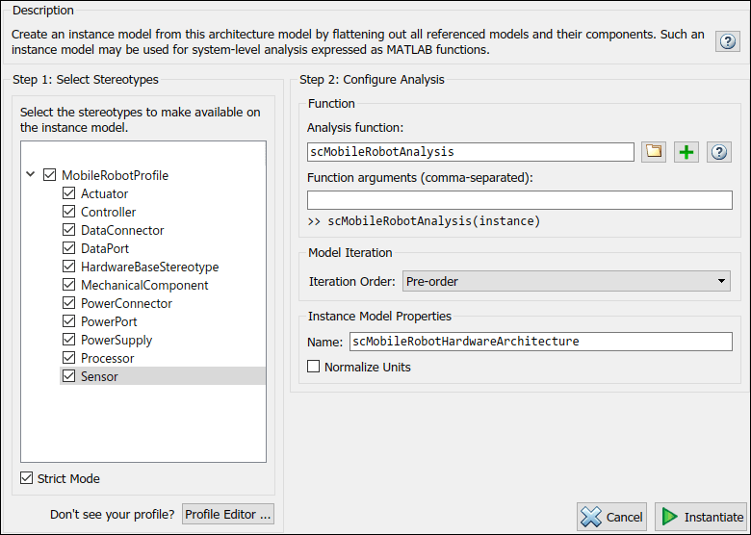The width and height of the screenshot is (751, 535).
Task: Open help for analysis function
Action: [718, 152]
